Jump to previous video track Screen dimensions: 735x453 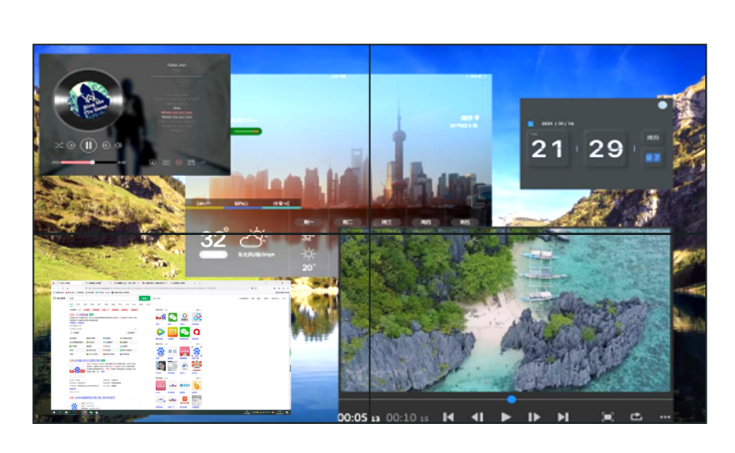[x=448, y=417]
